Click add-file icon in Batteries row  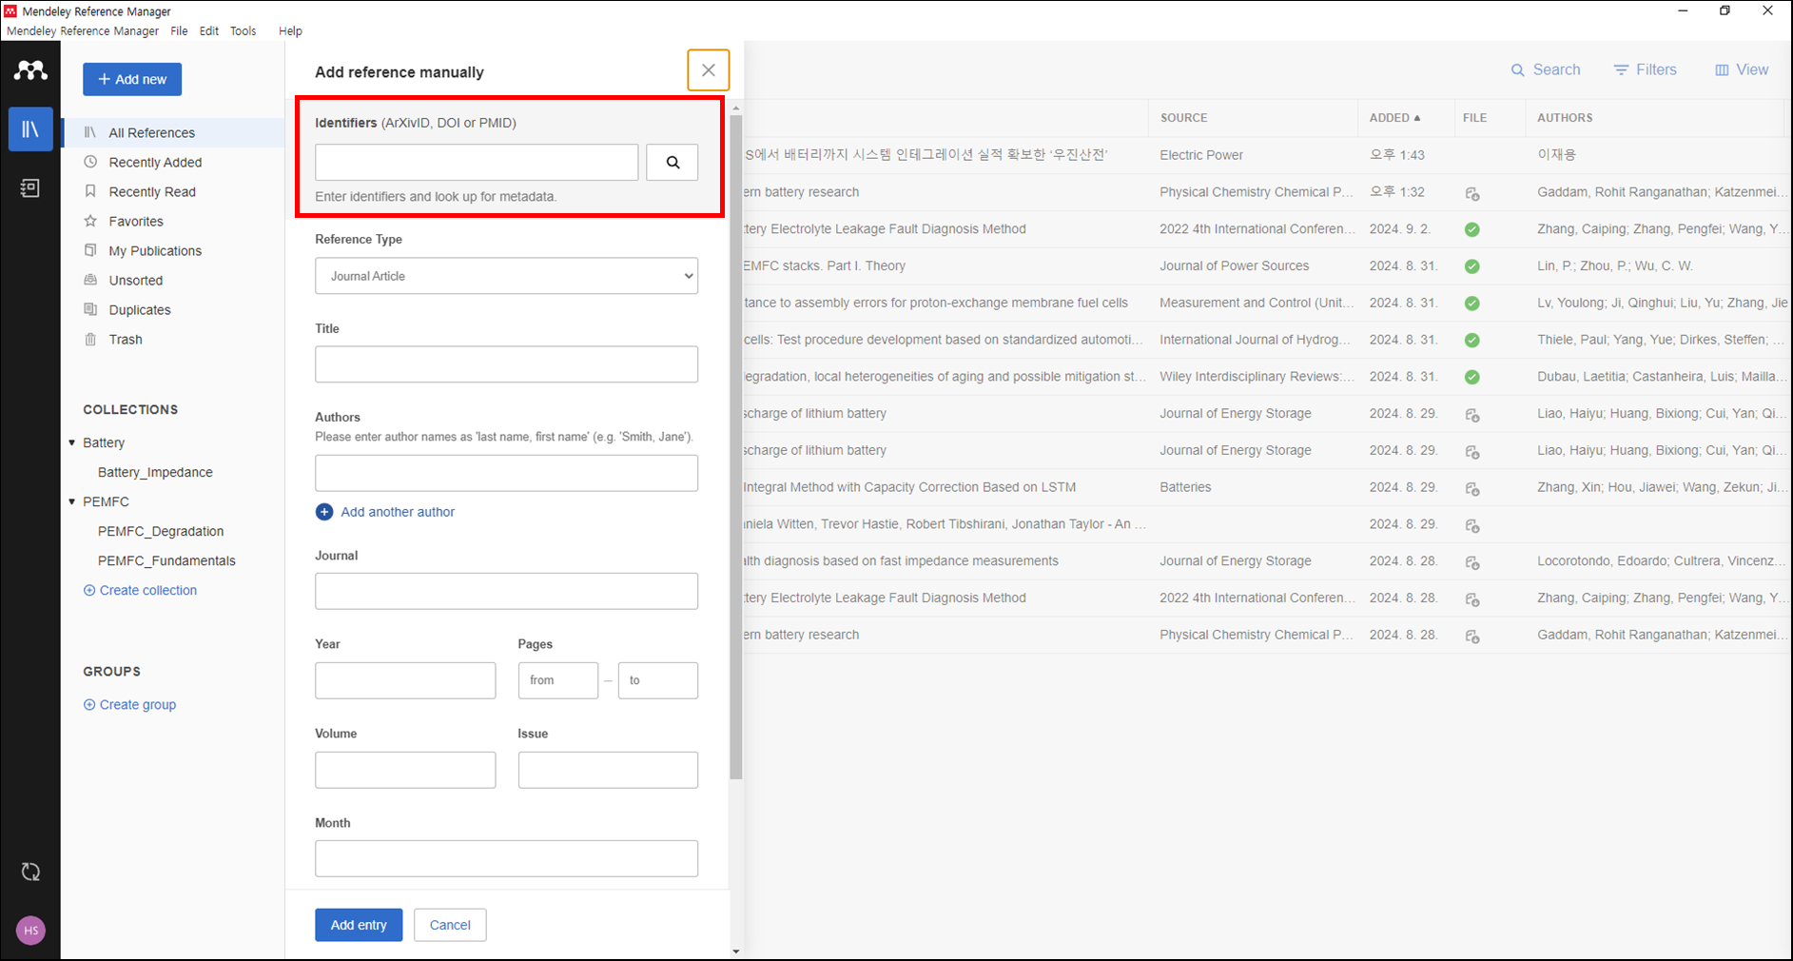(1472, 488)
